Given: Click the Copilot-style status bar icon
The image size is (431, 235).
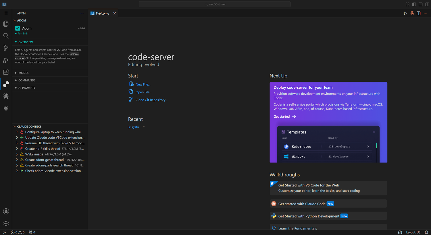Looking at the screenshot, I should 400,232.
